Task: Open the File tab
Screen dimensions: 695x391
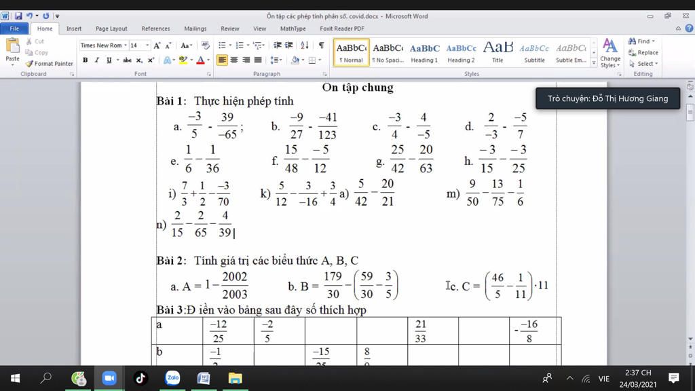Action: pyautogui.click(x=14, y=29)
